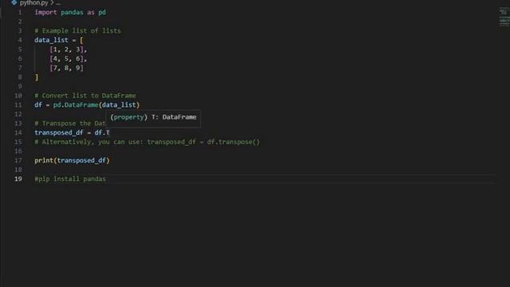The width and height of the screenshot is (510, 287).
Task: Click the '[7, 8, 9]' row
Action: pos(66,68)
